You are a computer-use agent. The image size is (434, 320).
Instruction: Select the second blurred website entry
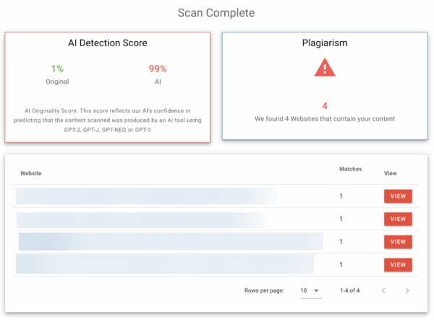tap(142, 219)
